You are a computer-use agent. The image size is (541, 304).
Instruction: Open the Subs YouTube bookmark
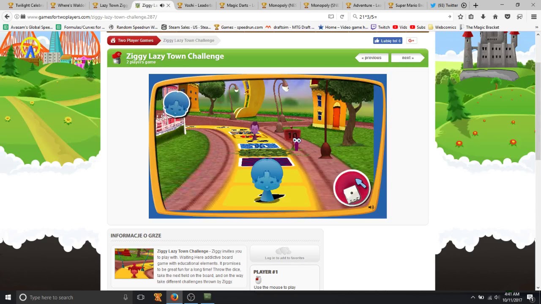(418, 27)
